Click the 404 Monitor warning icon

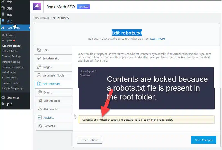click(x=40, y=109)
